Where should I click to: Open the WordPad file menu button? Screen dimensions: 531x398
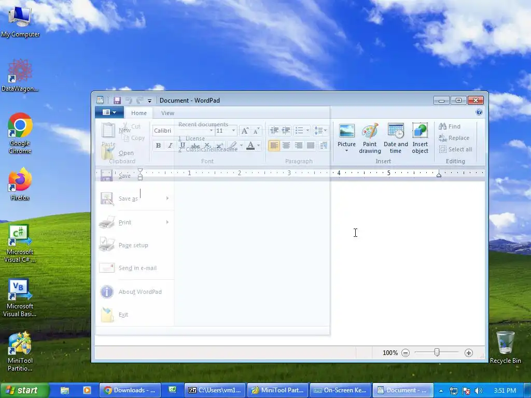coord(109,112)
